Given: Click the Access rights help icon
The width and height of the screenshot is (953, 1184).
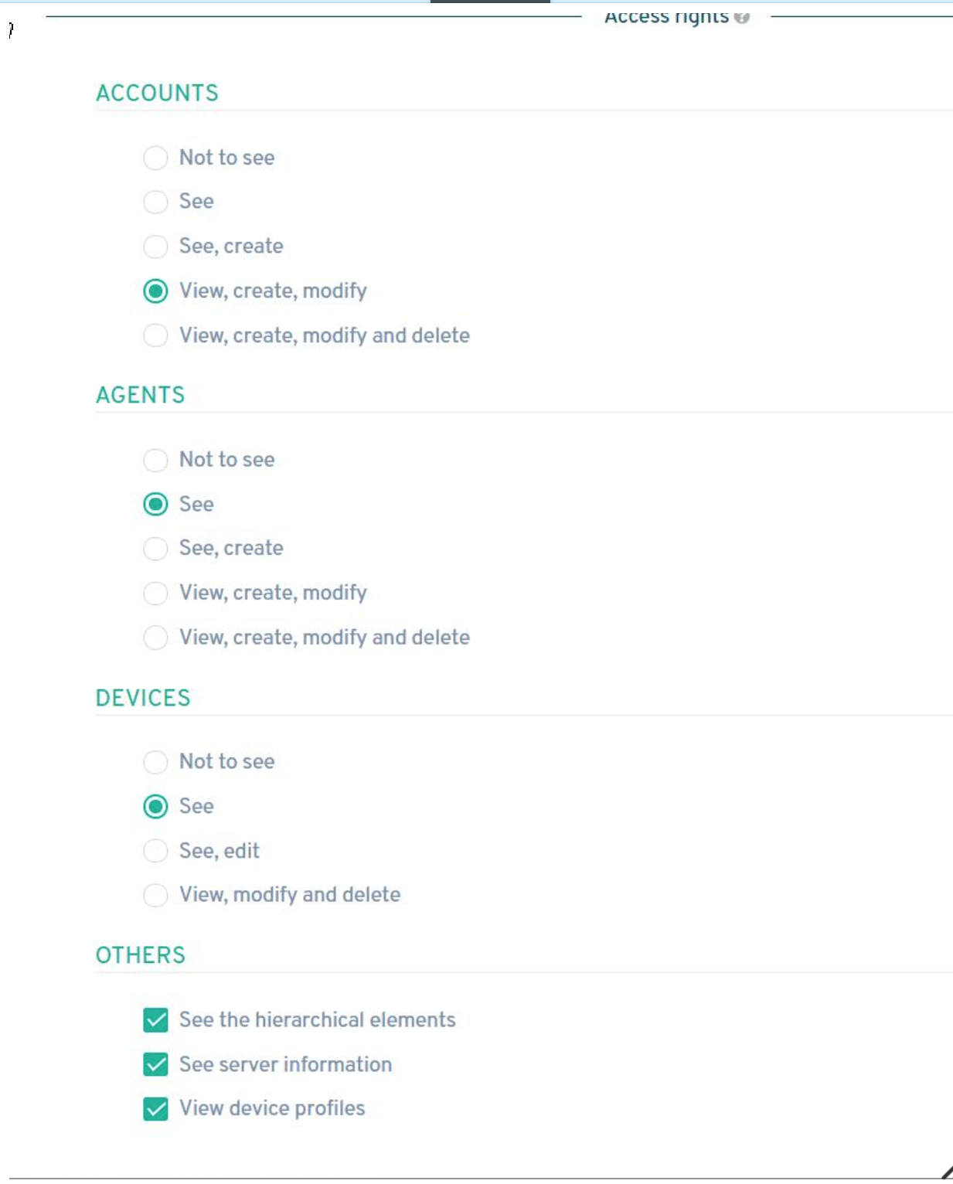Looking at the screenshot, I should 741,17.
